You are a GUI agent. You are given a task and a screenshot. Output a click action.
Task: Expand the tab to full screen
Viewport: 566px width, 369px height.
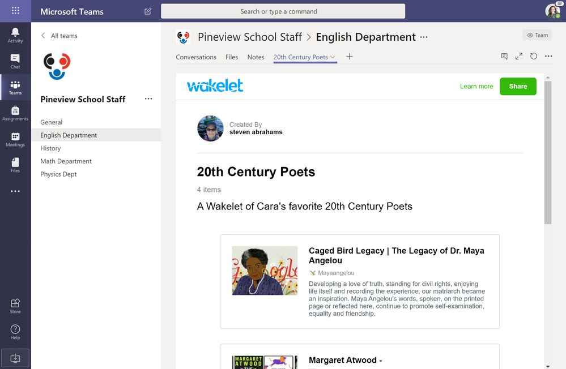[x=519, y=57]
